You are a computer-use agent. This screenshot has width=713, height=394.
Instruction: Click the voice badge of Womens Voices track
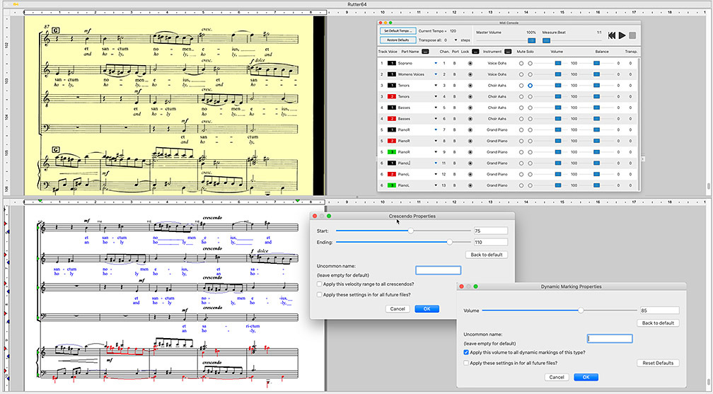[x=392, y=74]
